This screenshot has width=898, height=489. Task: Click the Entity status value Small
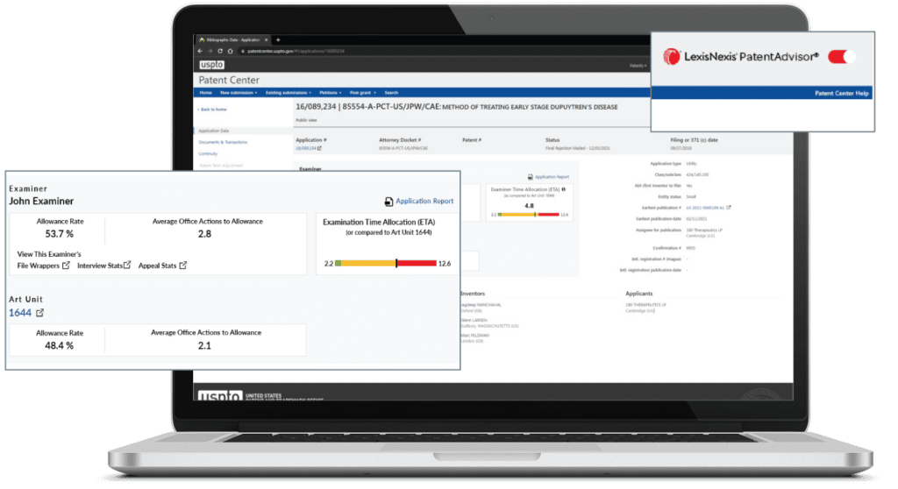691,197
